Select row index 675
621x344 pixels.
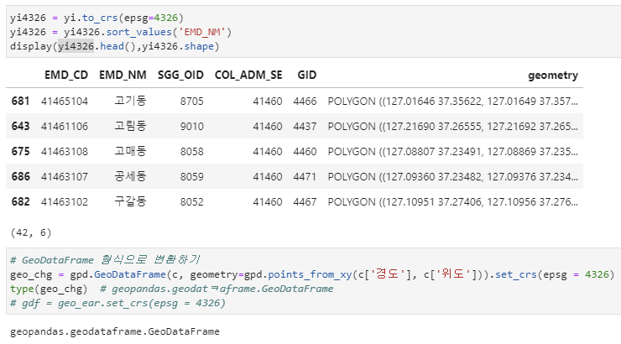[21, 152]
